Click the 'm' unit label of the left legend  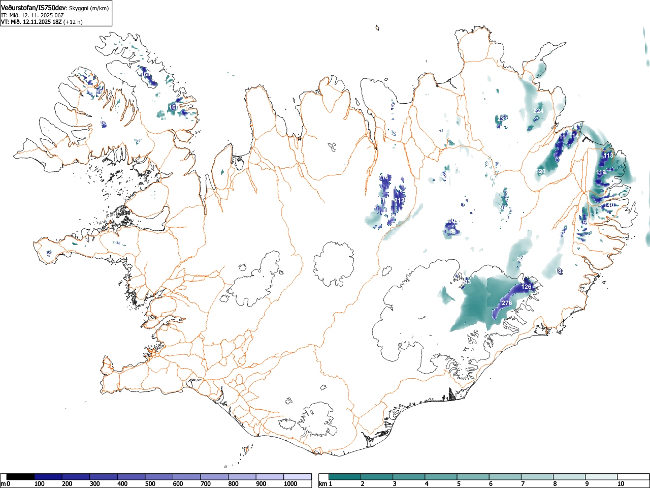tap(3, 484)
